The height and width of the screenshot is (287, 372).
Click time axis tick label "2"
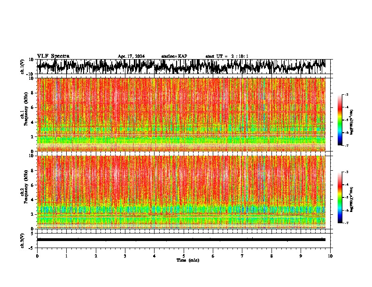click(x=96, y=256)
